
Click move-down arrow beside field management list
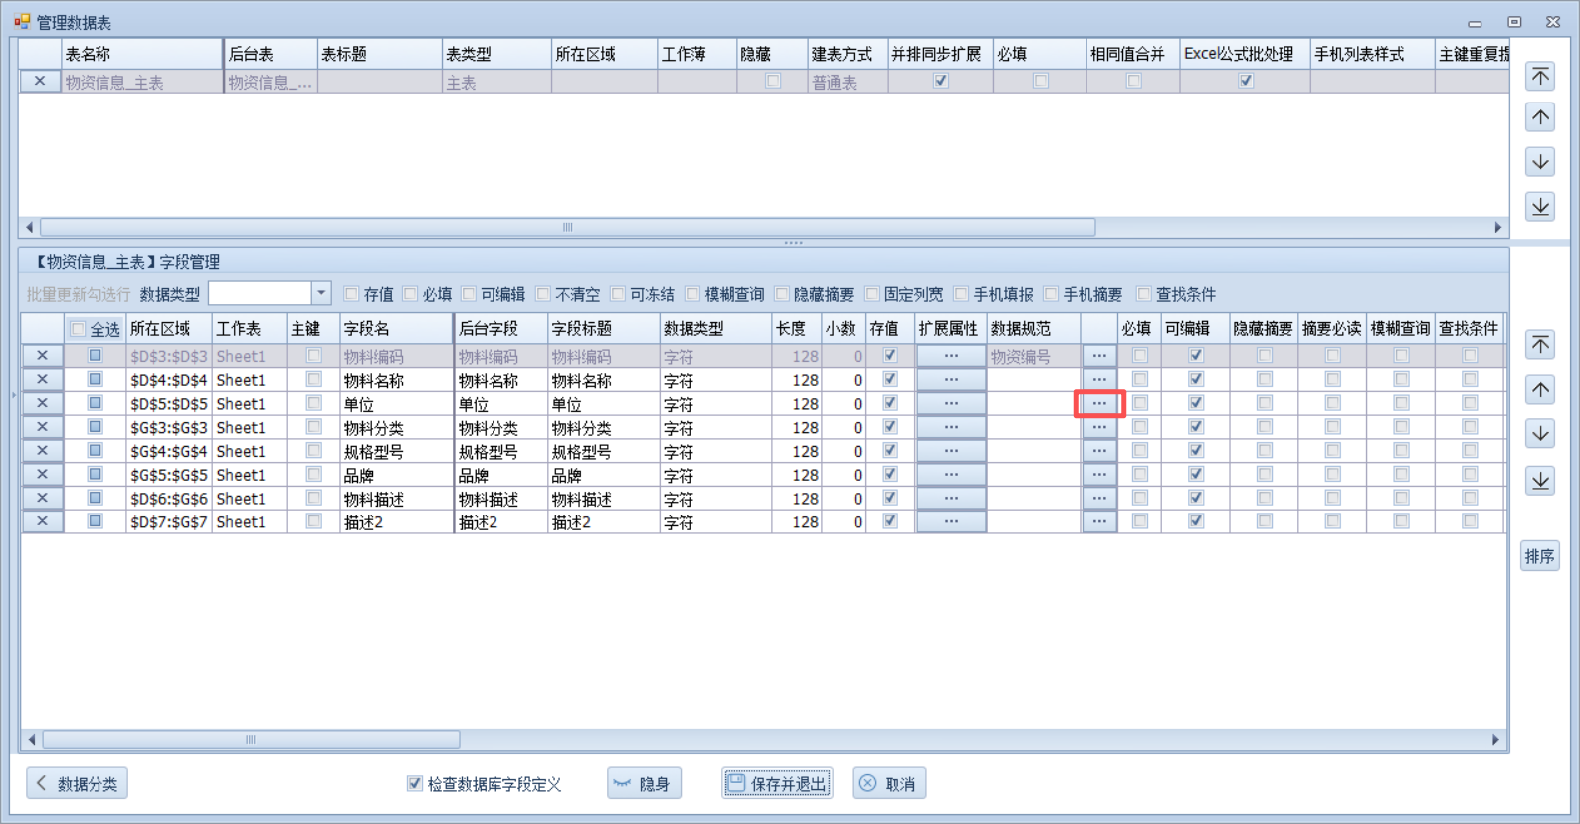coord(1540,434)
